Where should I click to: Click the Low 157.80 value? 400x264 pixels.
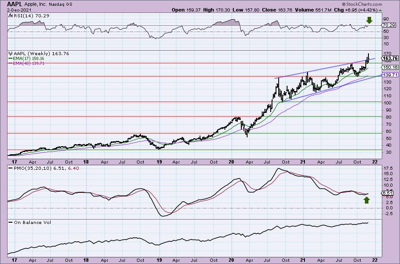246,10
